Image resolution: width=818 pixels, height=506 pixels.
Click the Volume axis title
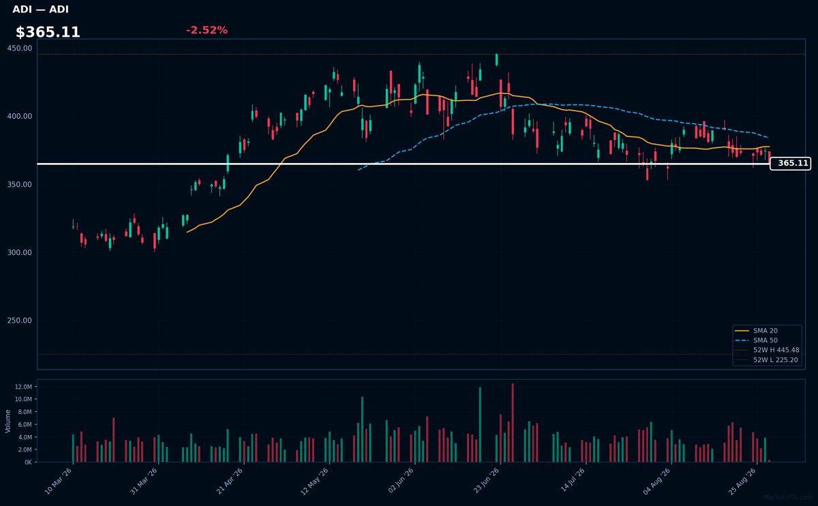(x=8, y=421)
